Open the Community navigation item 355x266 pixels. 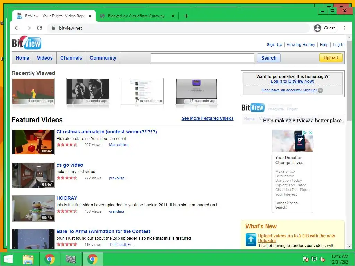pyautogui.click(x=103, y=58)
